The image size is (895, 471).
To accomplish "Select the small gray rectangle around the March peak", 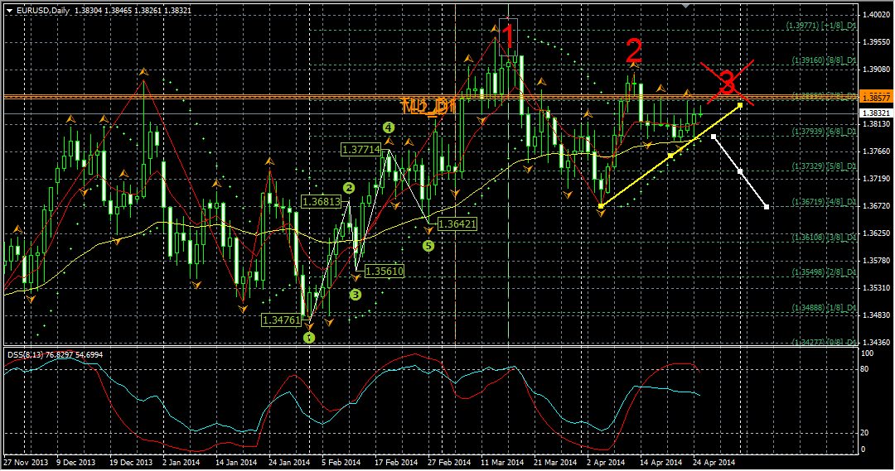I will coord(509,37).
